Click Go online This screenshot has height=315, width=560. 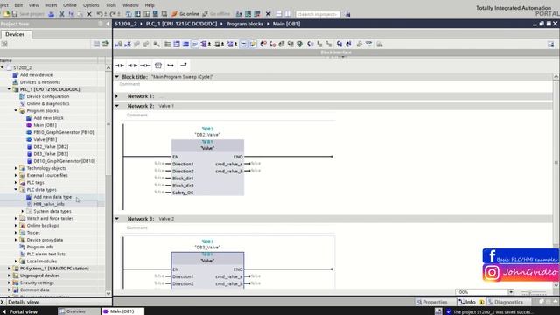tap(185, 14)
